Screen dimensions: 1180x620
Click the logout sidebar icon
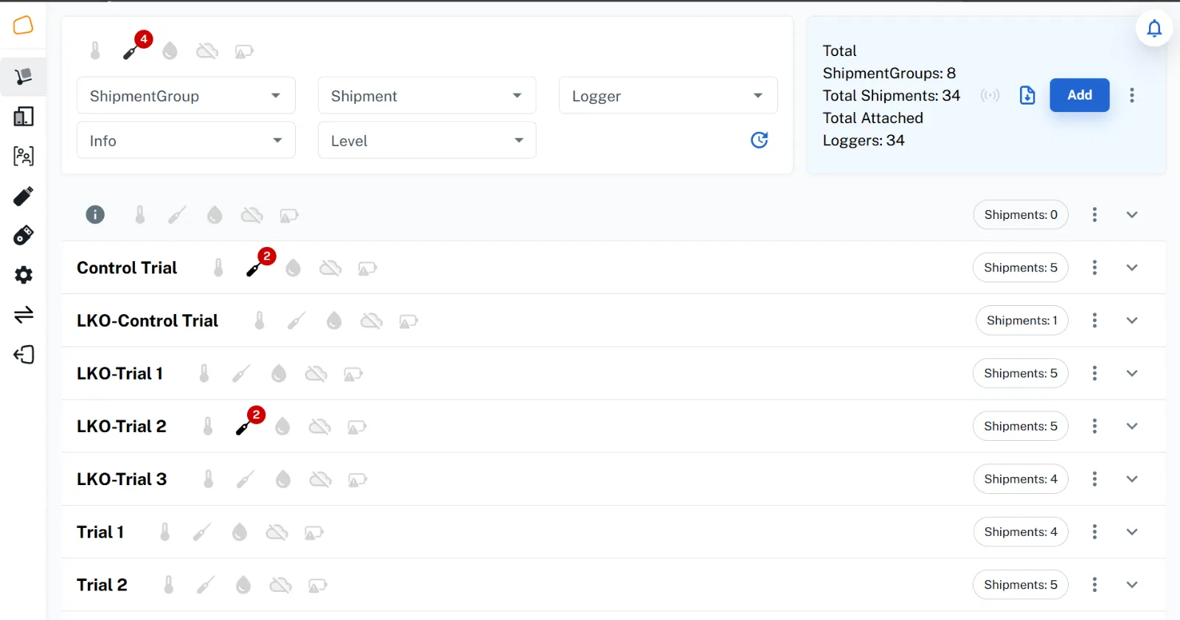(x=24, y=355)
